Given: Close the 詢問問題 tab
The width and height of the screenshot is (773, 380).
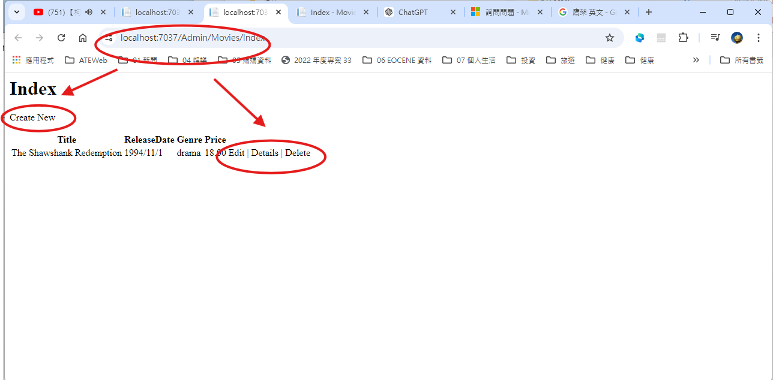Looking at the screenshot, I should pos(540,12).
